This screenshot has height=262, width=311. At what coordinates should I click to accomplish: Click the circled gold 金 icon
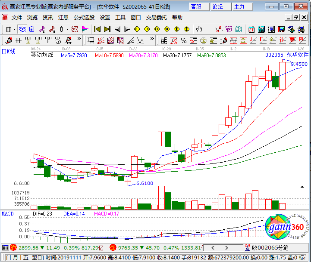point(203,40)
